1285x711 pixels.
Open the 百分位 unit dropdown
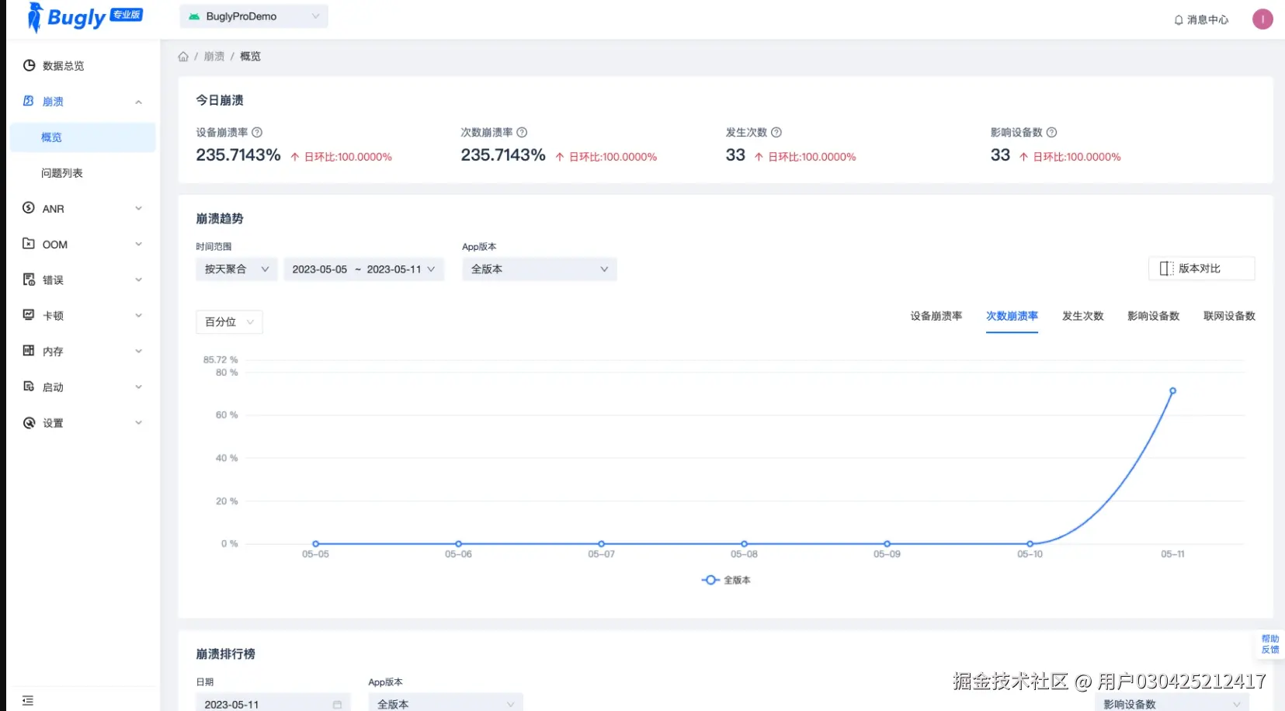(229, 322)
